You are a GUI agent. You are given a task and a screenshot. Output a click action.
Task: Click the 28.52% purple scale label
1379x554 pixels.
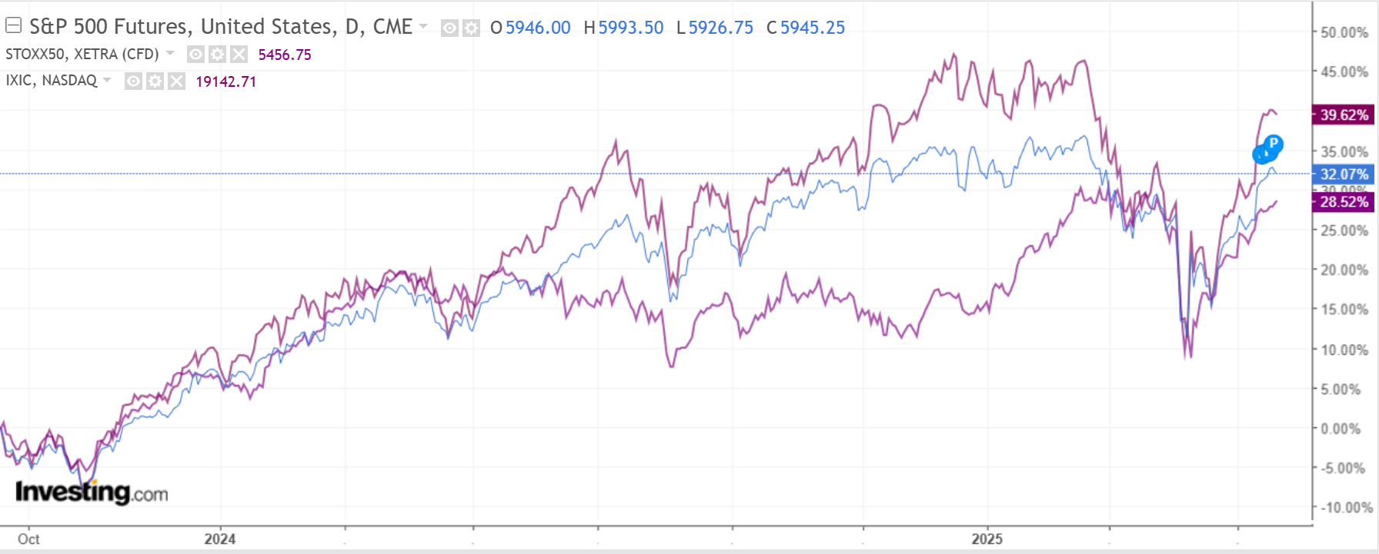tap(1344, 202)
